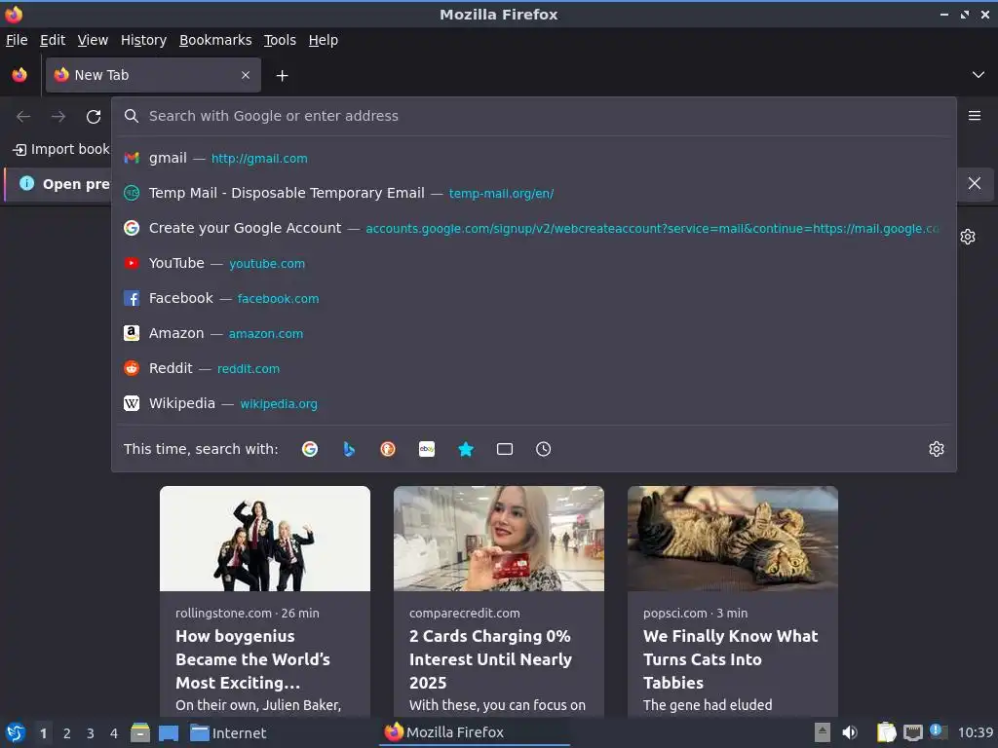
Task: Open the History menu
Action: [144, 40]
